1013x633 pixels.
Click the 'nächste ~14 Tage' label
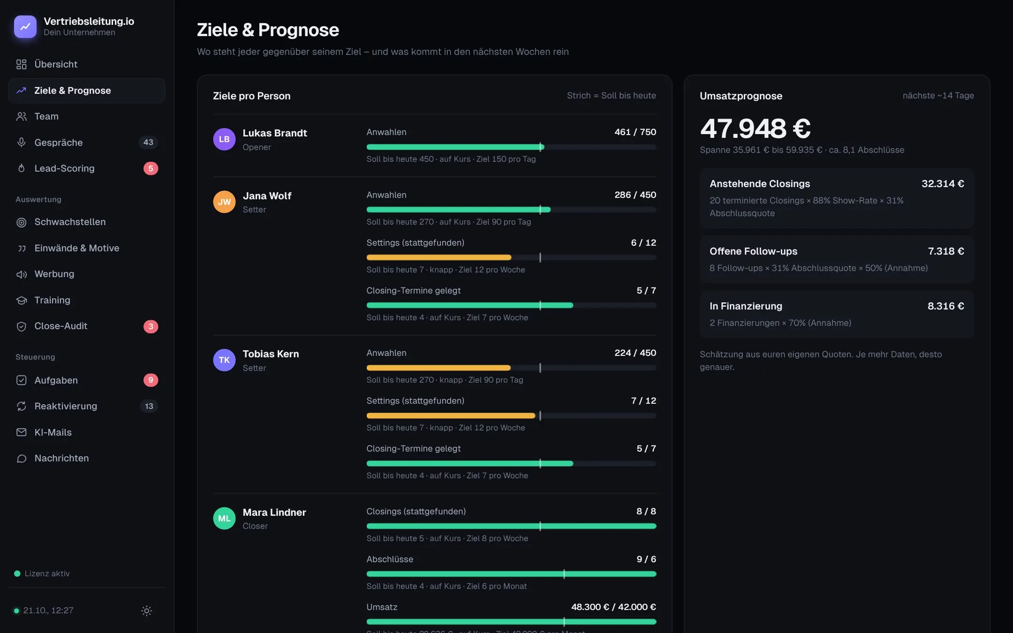938,96
